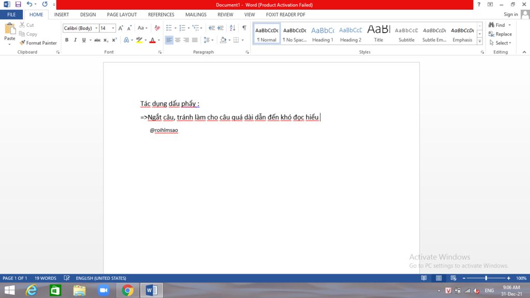Decrease font size with Shrink Font icon
The image size is (530, 298).
pyautogui.click(x=129, y=28)
